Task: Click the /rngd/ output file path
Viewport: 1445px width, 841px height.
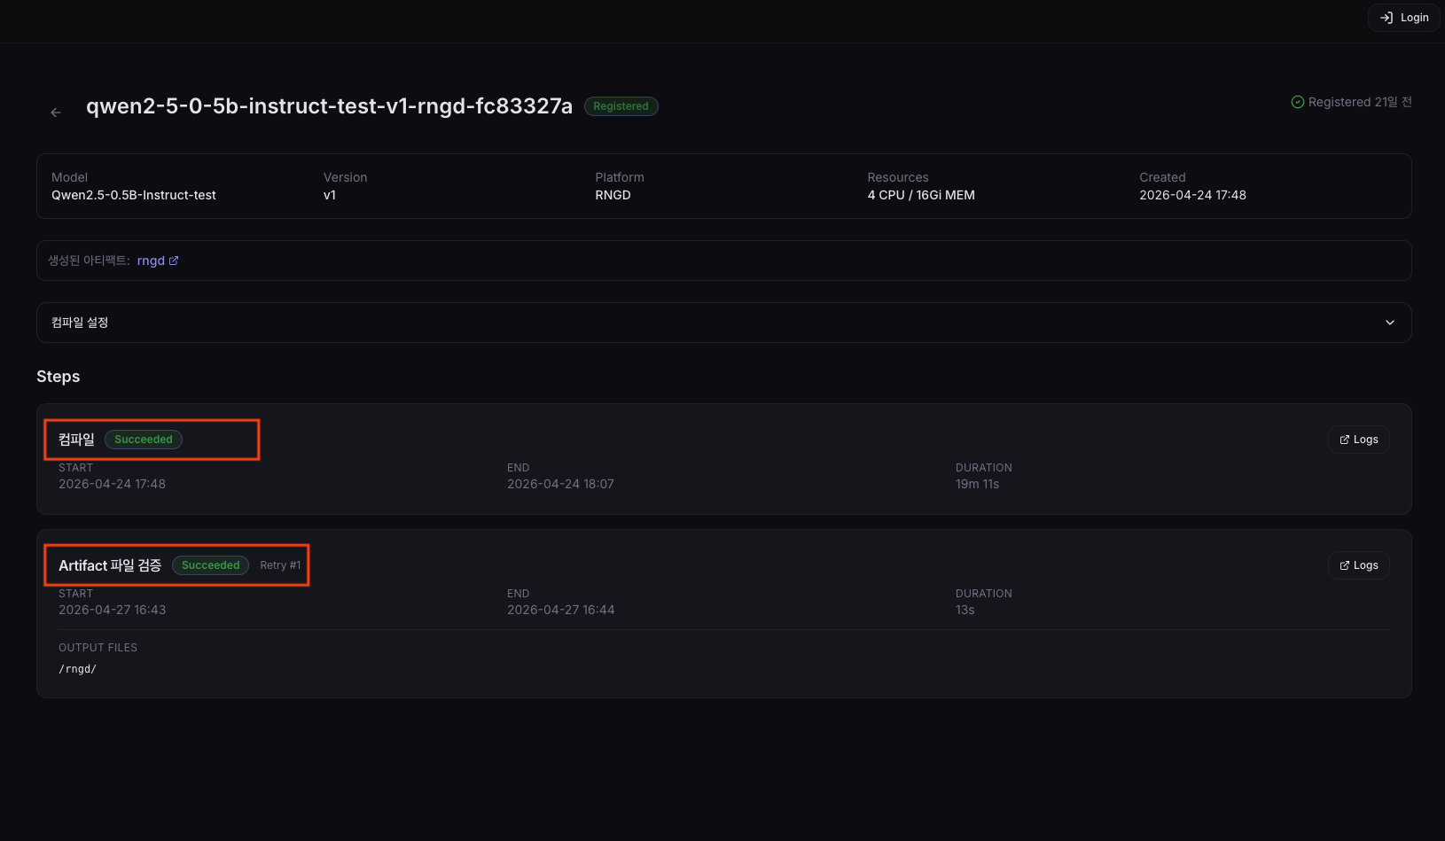Action: [77, 669]
